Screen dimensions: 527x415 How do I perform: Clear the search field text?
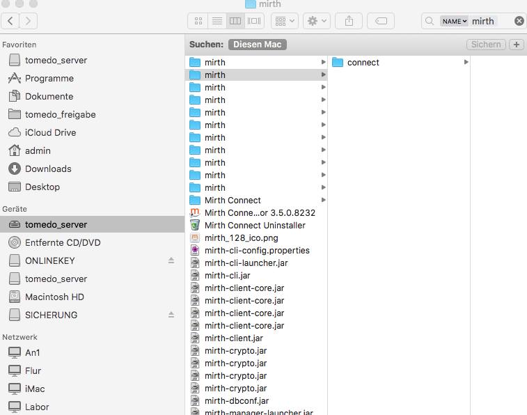(x=519, y=21)
